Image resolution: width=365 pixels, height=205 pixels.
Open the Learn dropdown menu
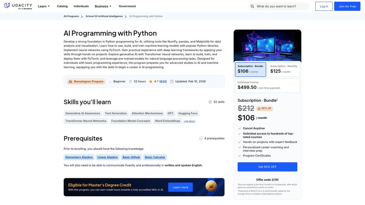pos(44,6)
